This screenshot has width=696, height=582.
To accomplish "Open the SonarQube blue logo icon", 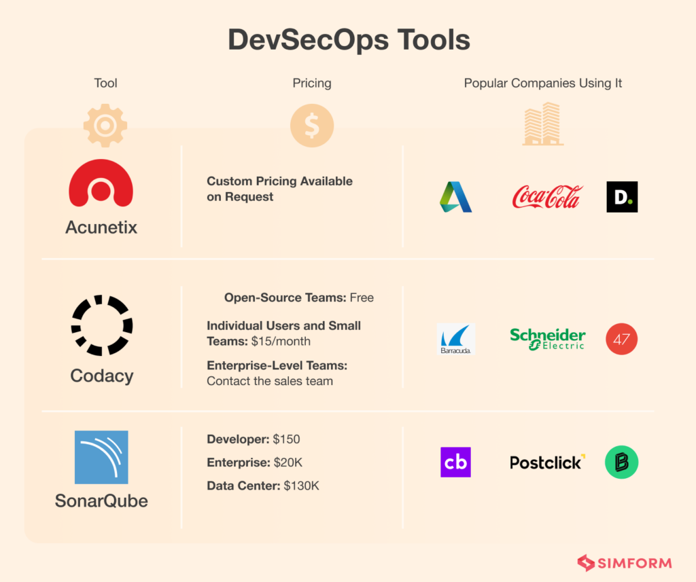I will pos(101,458).
